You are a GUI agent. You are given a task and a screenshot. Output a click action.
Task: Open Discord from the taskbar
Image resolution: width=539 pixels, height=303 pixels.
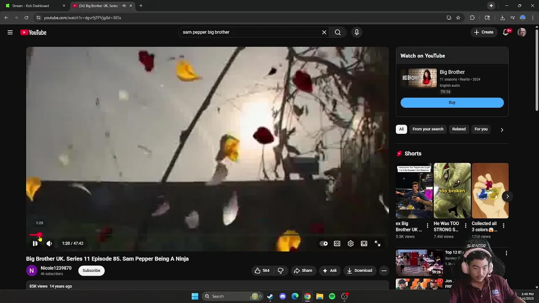coord(283,296)
